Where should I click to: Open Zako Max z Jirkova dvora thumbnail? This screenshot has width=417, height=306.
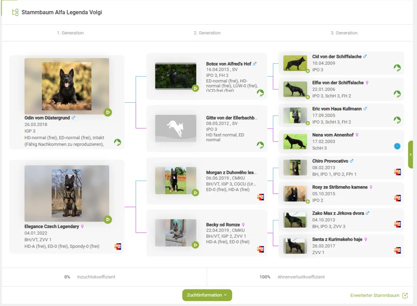295,220
